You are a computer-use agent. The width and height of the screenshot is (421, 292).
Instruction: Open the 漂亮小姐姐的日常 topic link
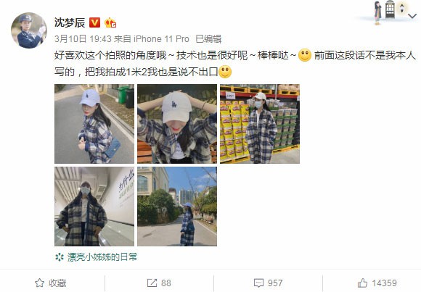[x=102, y=257]
